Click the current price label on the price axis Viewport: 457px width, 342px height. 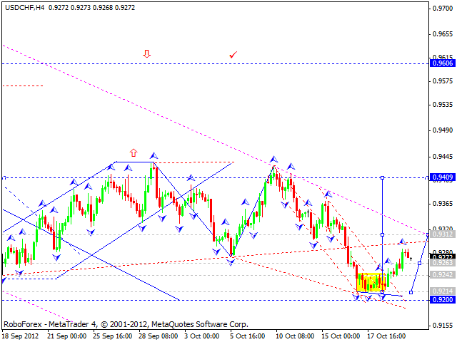(x=442, y=257)
